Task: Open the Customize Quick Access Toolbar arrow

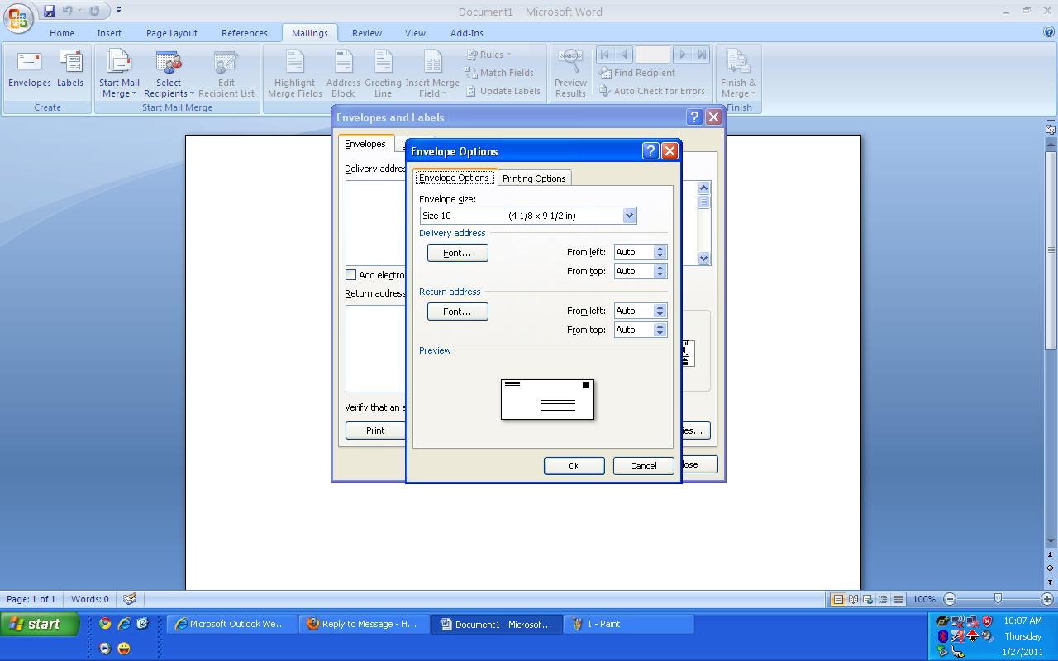Action: click(118, 11)
